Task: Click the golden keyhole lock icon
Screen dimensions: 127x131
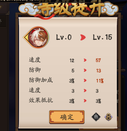Action: [x=108, y=117]
